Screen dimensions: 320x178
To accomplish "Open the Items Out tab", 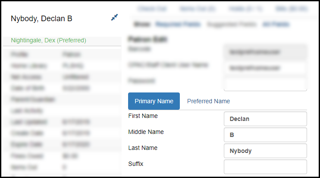I will coord(198,9).
